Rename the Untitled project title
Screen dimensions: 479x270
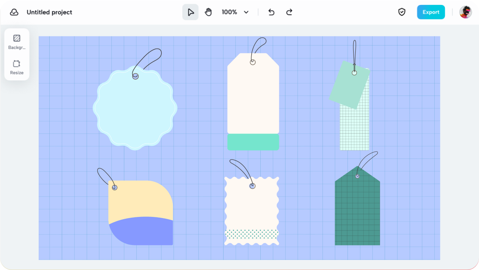click(x=49, y=12)
